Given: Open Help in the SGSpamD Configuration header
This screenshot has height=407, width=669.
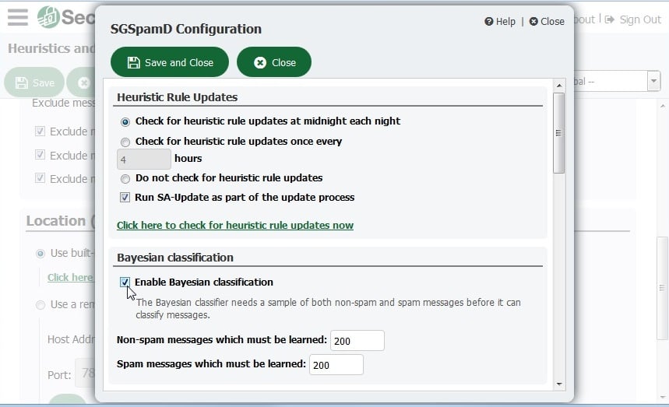Looking at the screenshot, I should pyautogui.click(x=500, y=21).
